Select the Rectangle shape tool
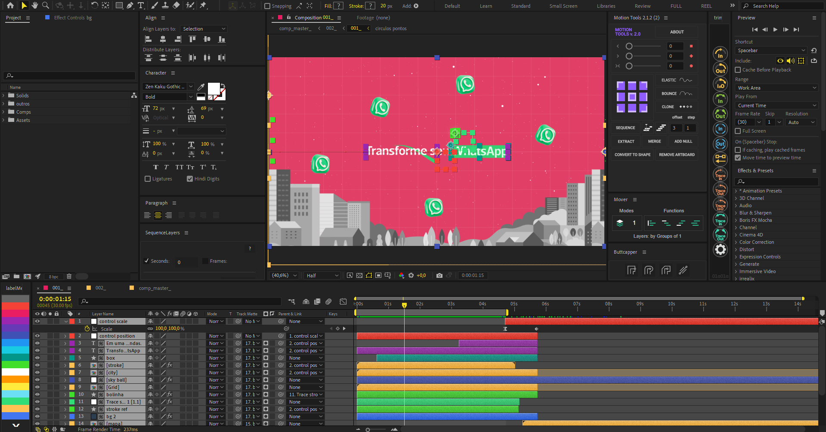The height and width of the screenshot is (432, 826). click(x=119, y=6)
